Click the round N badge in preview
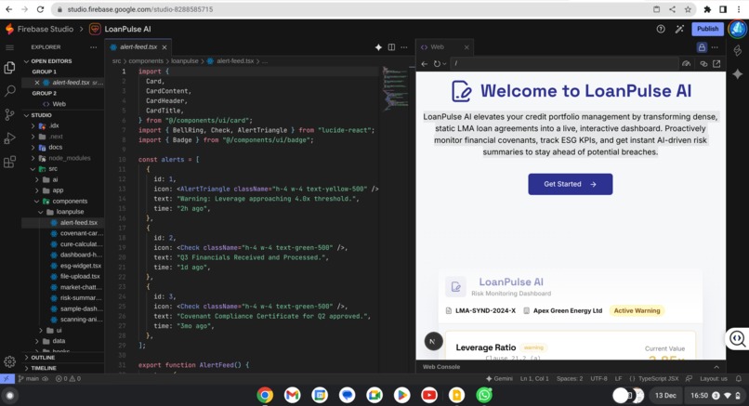Viewport: 749px width, 406px height. (433, 341)
